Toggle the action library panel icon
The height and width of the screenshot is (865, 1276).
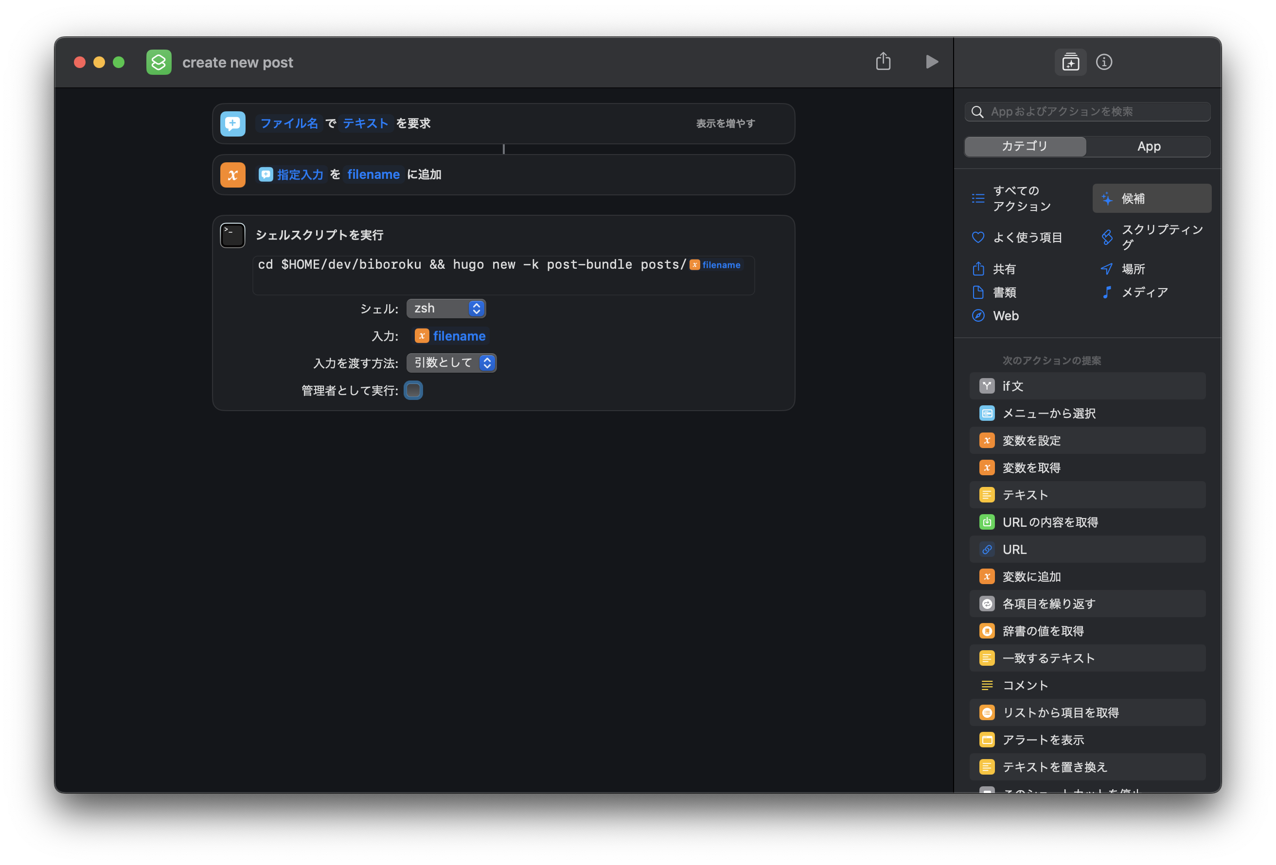coord(1070,62)
